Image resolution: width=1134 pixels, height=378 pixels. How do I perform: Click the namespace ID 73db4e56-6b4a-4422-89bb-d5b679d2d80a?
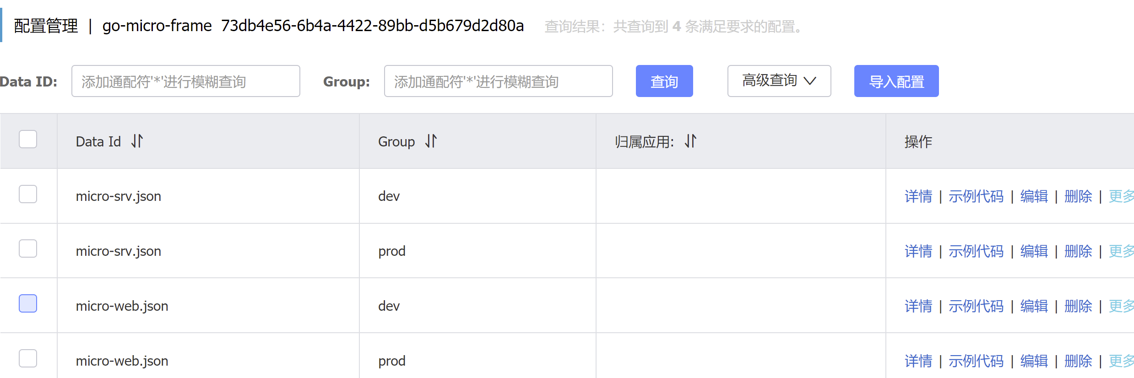pos(373,26)
